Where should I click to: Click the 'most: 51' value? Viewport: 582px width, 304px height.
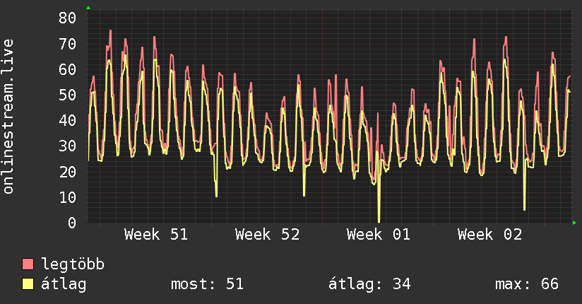(207, 284)
